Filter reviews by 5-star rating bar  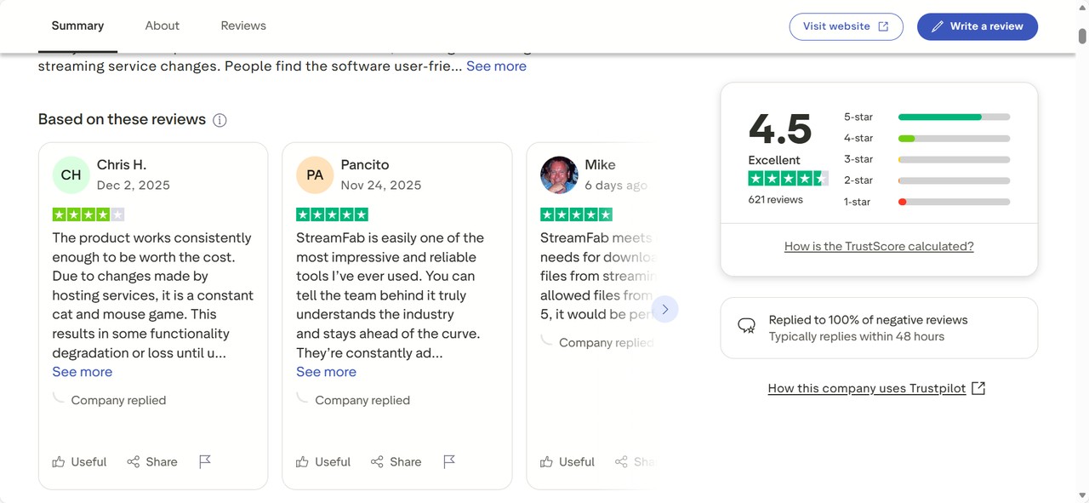point(953,117)
